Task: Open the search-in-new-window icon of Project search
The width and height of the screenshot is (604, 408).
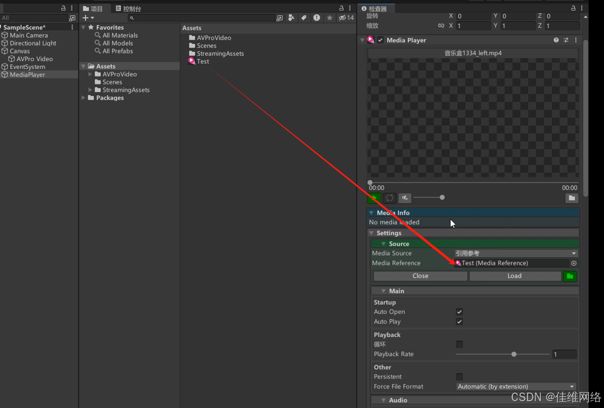Action: coord(279,18)
